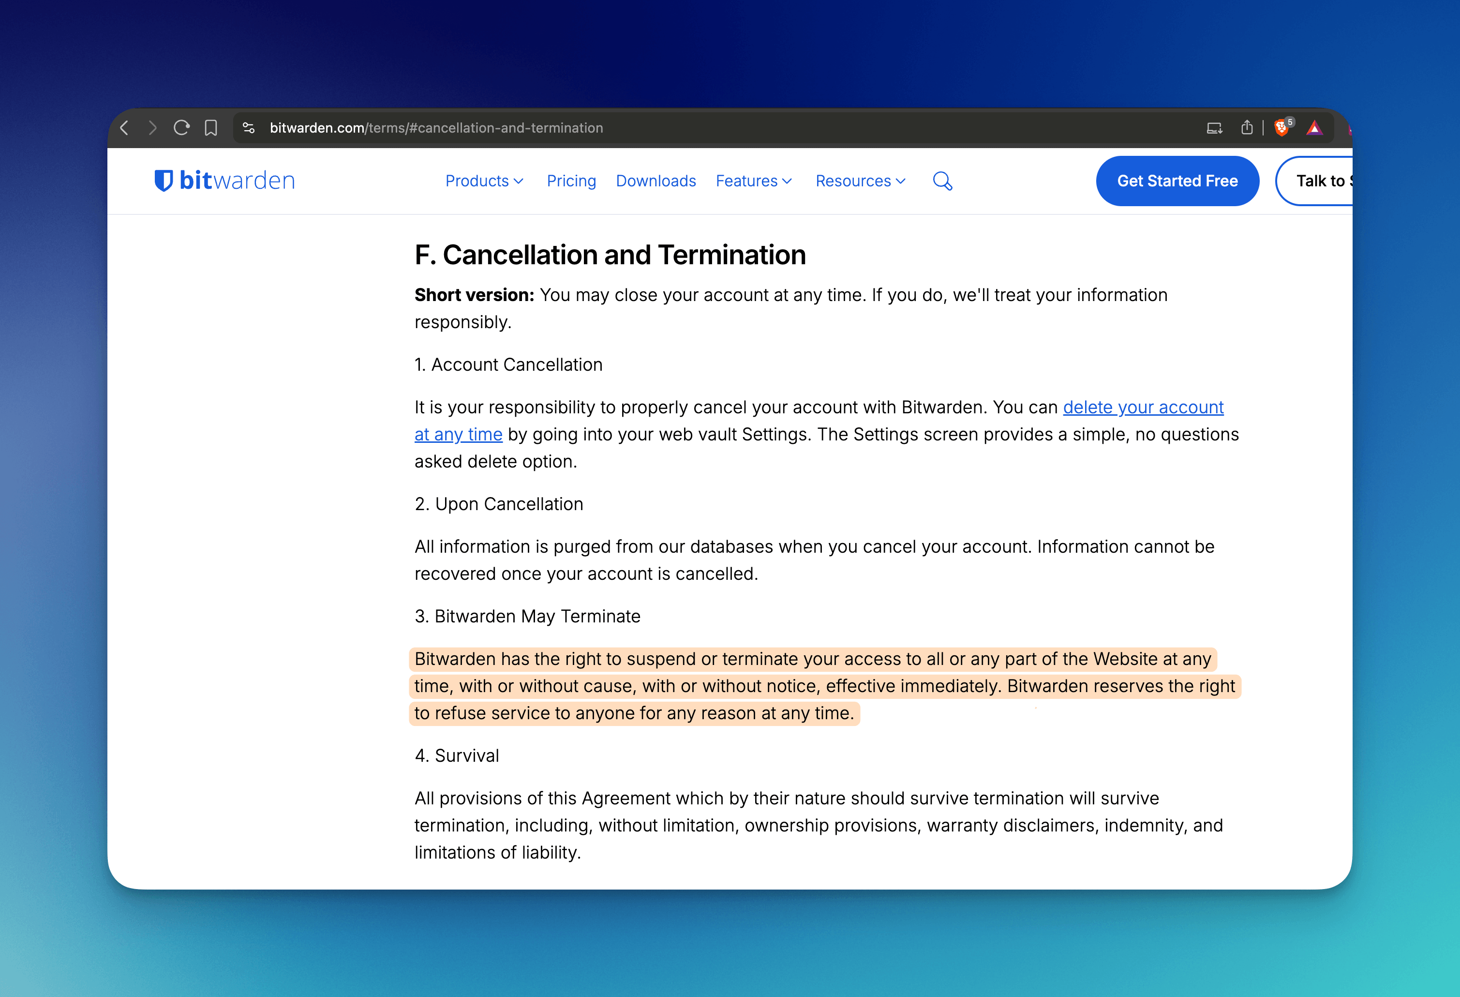1460x997 pixels.
Task: Click '4. Survival' subheading
Action: [x=457, y=755]
